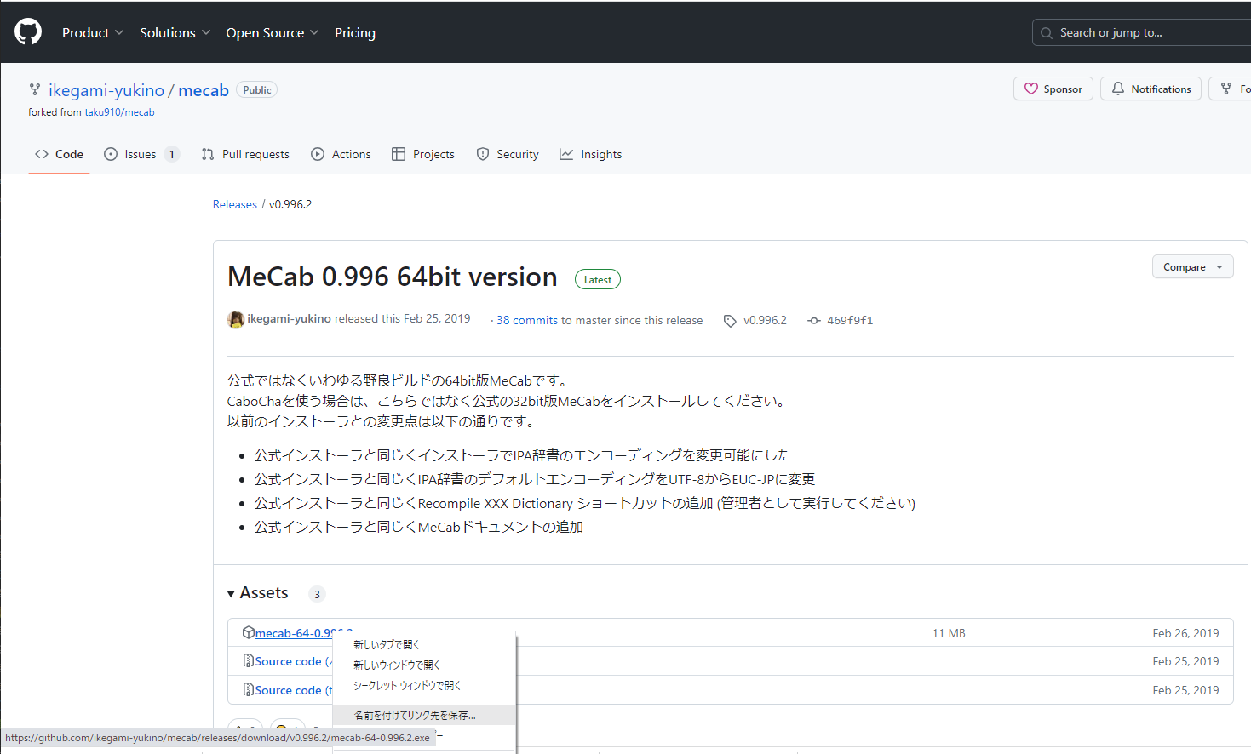Open the mecab repository link
This screenshot has height=754, width=1251.
click(x=204, y=90)
